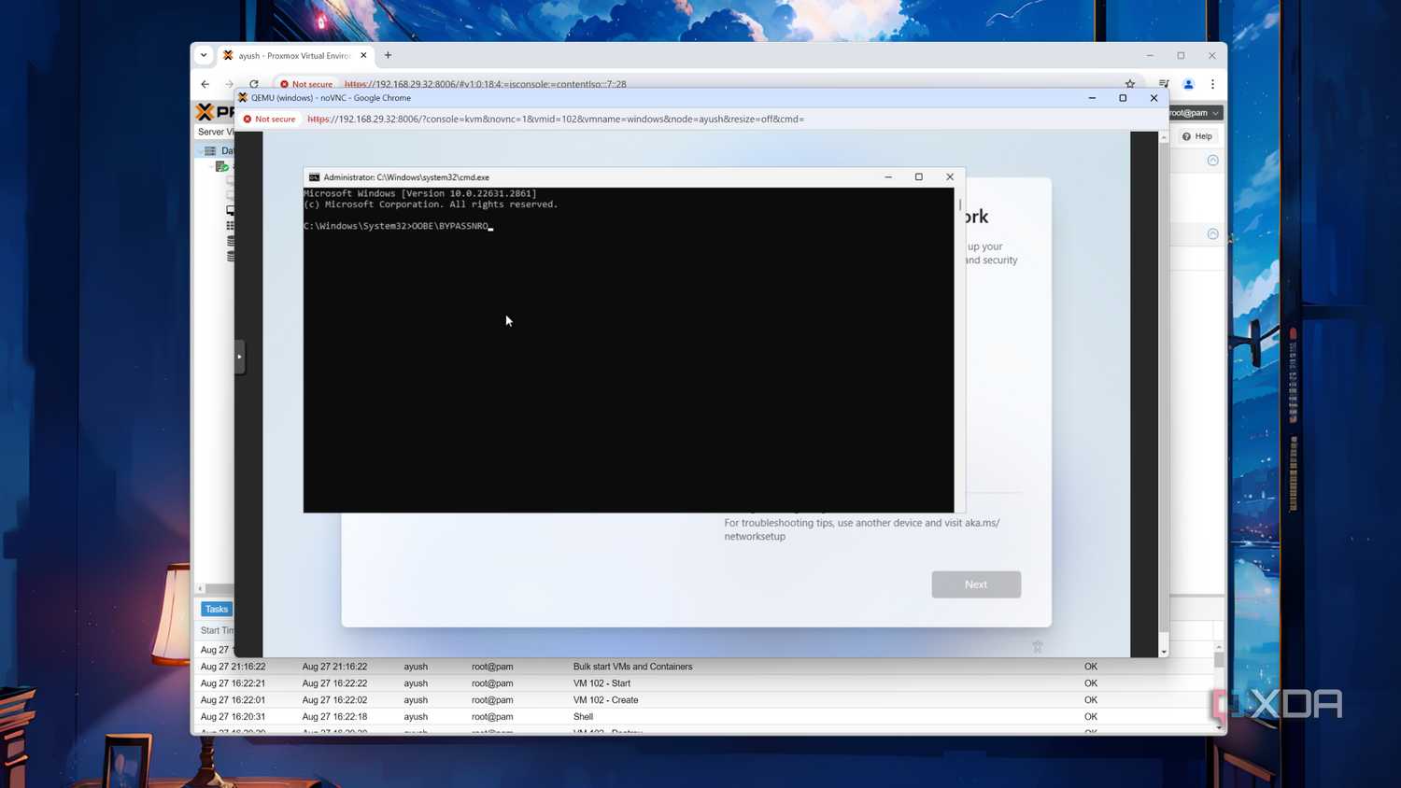Click the task log scrollbar up arrow
This screenshot has width=1401, height=788.
point(1219,646)
